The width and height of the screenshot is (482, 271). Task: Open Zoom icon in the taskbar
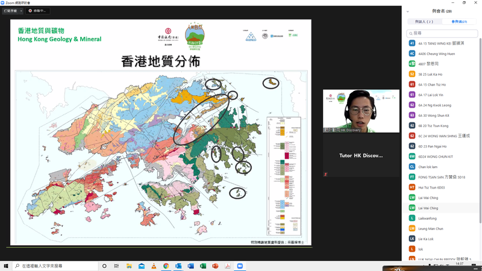(239, 266)
